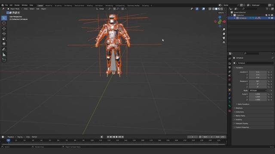Open the XYZ Euler rotation mode dropdown
Viewport: 275px width, 154px height.
click(258, 91)
